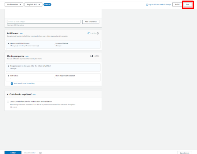
Task: Click Next step in conversation text
Action: (x=65, y=76)
